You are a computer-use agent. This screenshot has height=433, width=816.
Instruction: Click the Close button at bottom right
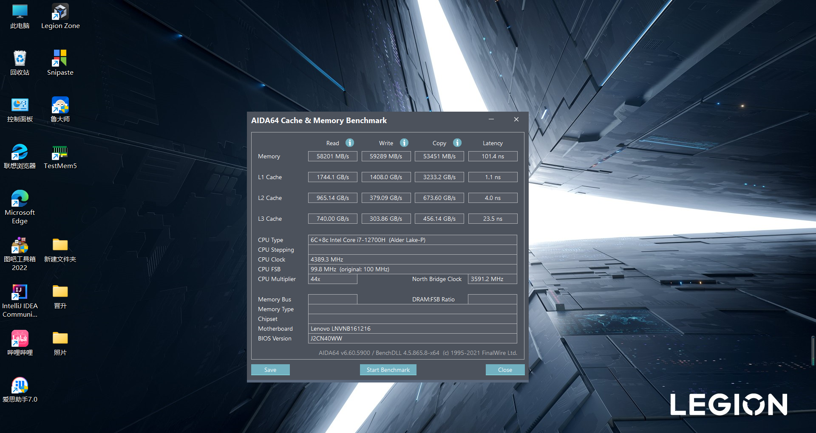[505, 370]
